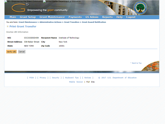This screenshot has height=124, width=165.
Task: Open the Notices footer link
Action: pos(88,78)
